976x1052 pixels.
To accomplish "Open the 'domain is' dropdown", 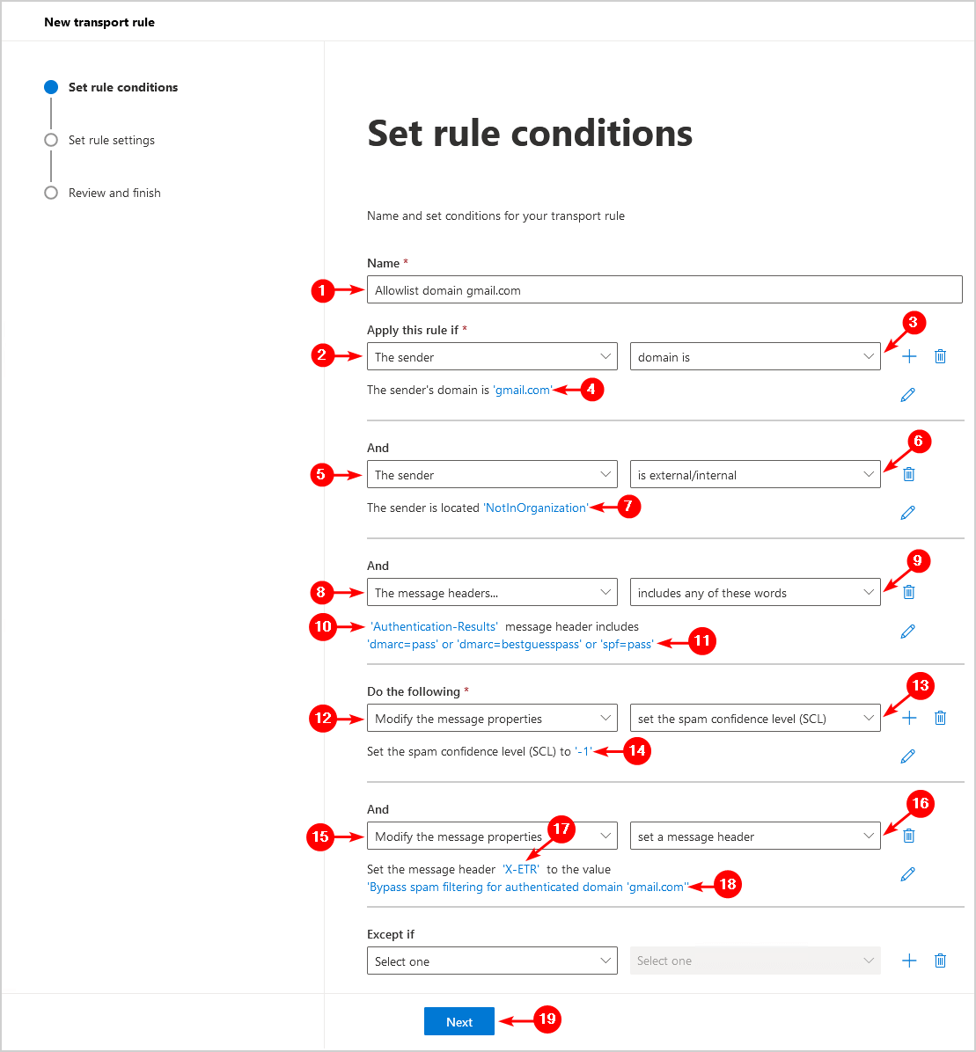I will [755, 357].
